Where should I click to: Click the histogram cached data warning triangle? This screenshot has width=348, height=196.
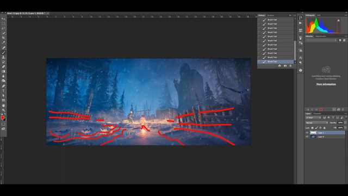click(x=338, y=20)
